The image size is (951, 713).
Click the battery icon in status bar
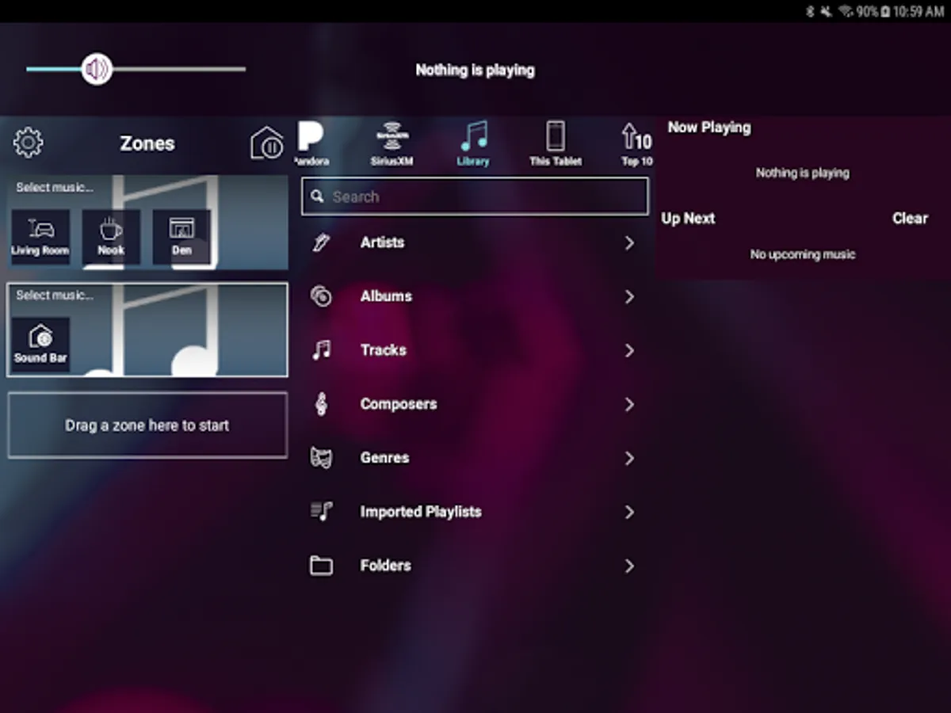coord(884,11)
